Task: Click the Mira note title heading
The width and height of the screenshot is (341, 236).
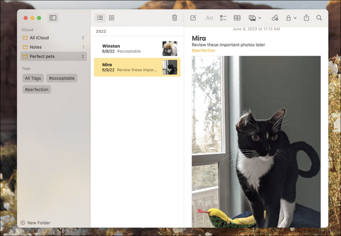Action: tap(199, 38)
